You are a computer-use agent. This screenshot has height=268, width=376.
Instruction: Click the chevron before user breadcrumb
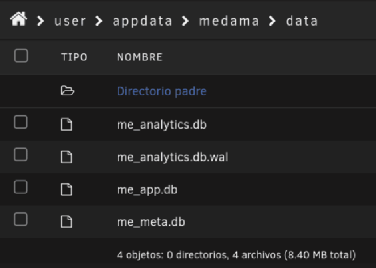pyautogui.click(x=40, y=21)
